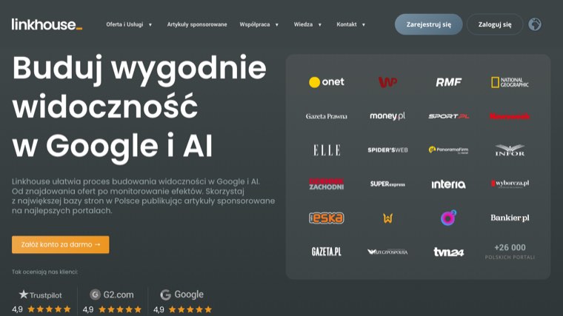Click the pink-blue circular O logo
This screenshot has height=316, width=563.
pyautogui.click(x=448, y=218)
